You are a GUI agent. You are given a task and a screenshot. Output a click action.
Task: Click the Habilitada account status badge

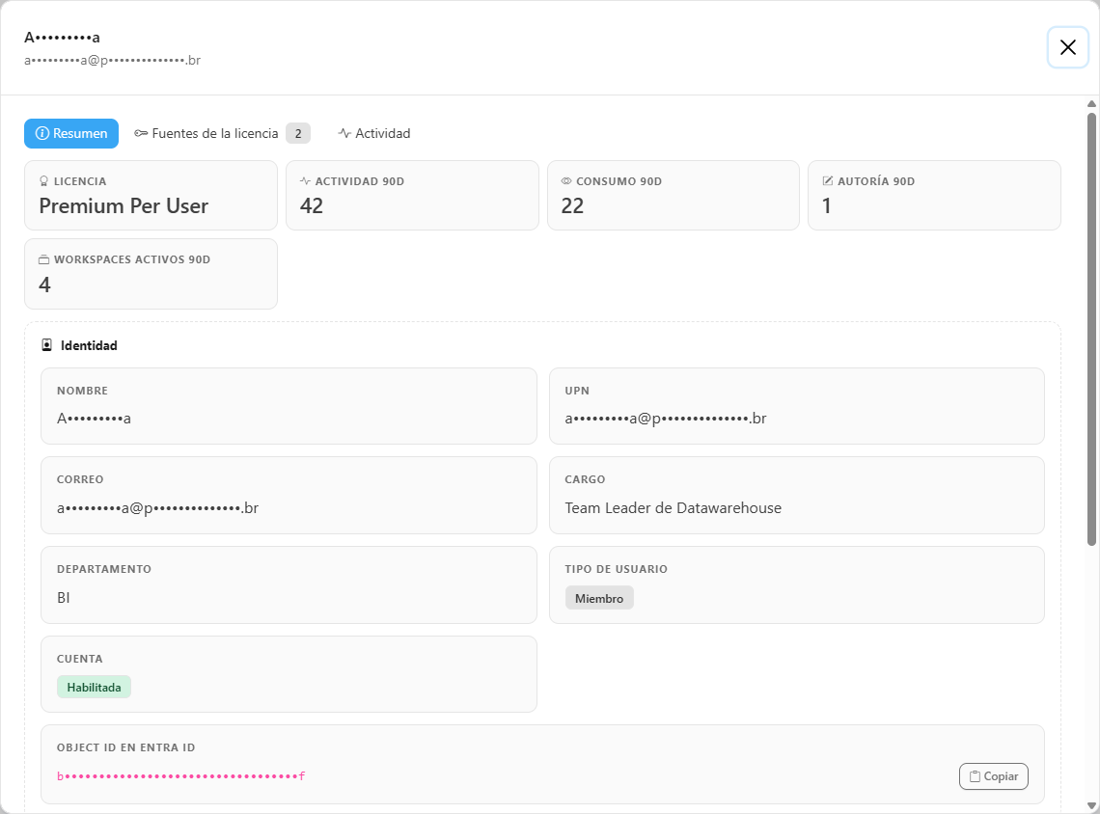tap(94, 687)
